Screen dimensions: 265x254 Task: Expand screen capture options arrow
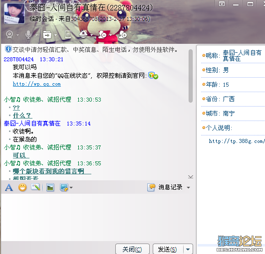click(71, 188)
